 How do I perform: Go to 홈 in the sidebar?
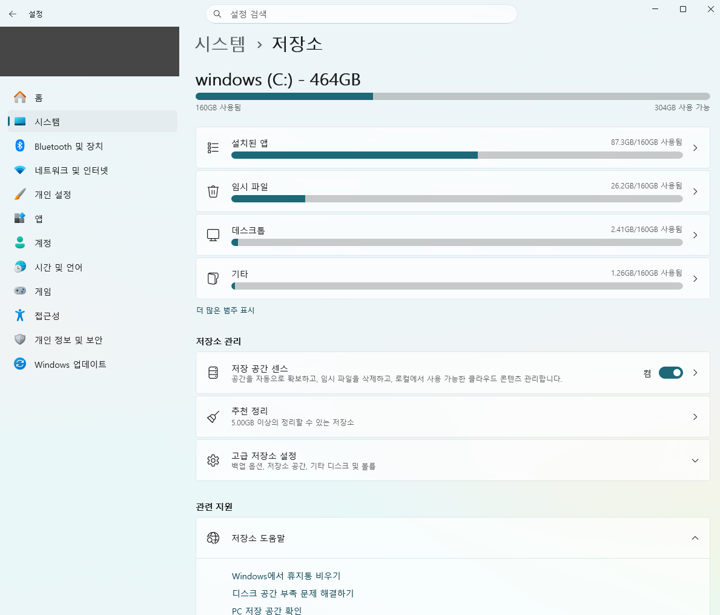point(93,98)
